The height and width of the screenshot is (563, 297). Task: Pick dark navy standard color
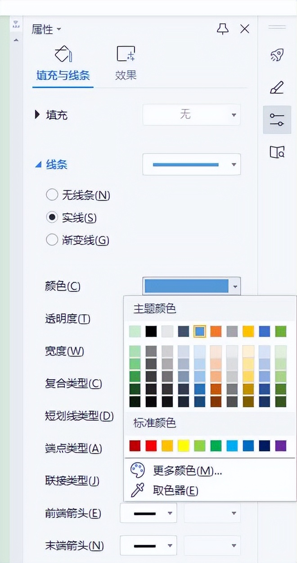[265, 446]
